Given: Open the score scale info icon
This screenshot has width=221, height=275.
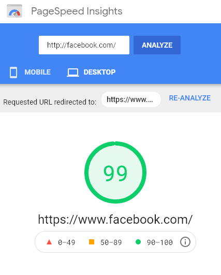Looking at the screenshot, I should coord(185,242).
